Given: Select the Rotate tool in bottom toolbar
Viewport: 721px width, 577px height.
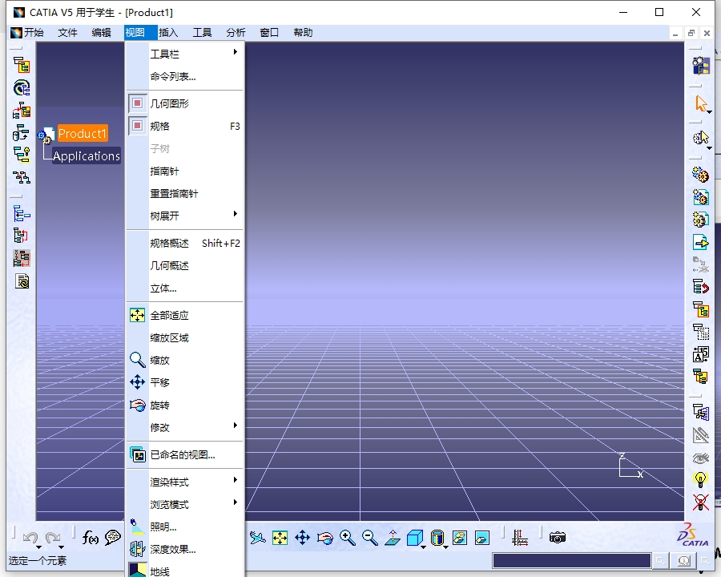Looking at the screenshot, I should [324, 538].
